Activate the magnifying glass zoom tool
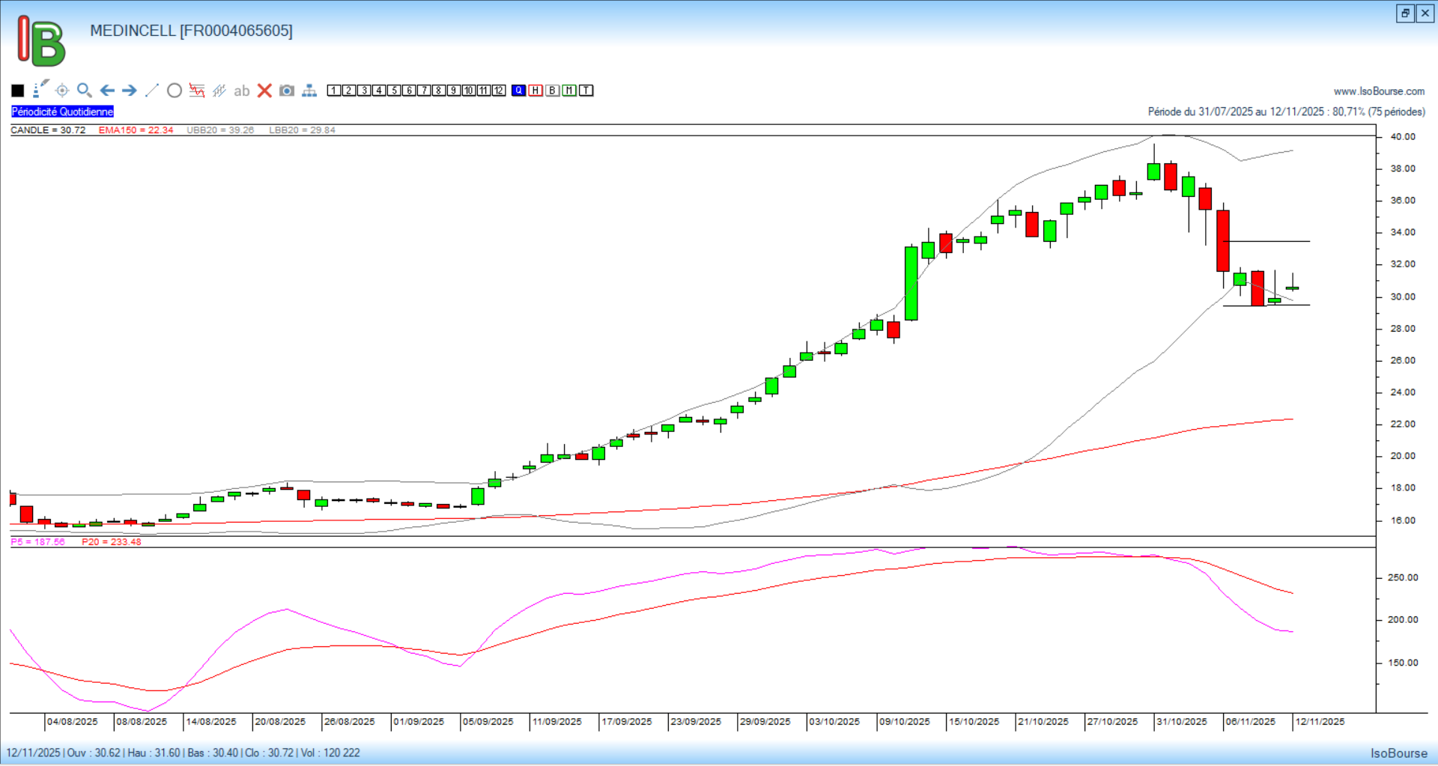 (85, 91)
